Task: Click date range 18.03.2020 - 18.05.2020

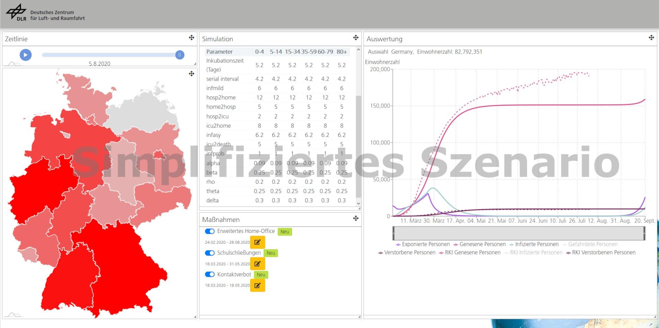Action: pos(227,285)
